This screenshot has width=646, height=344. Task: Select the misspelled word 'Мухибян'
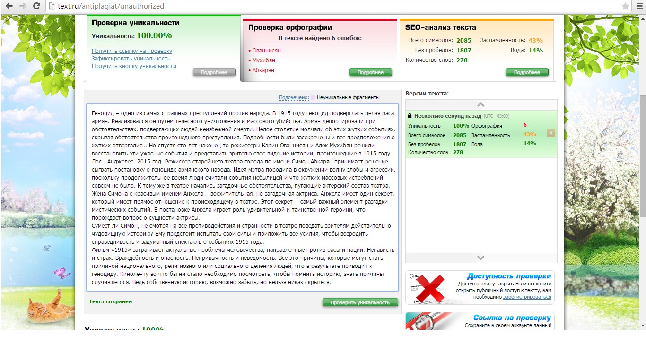(263, 60)
